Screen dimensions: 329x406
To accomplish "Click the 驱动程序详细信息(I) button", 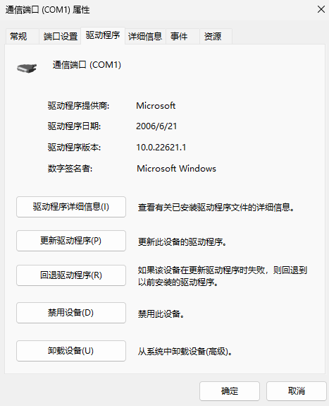I will pos(71,207).
